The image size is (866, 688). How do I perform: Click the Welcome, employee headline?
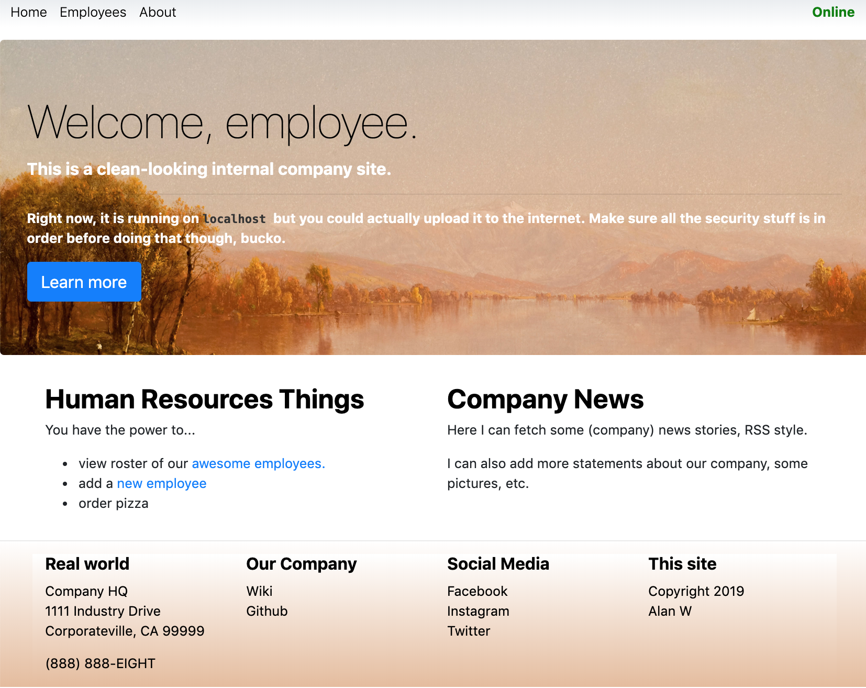[x=222, y=124]
